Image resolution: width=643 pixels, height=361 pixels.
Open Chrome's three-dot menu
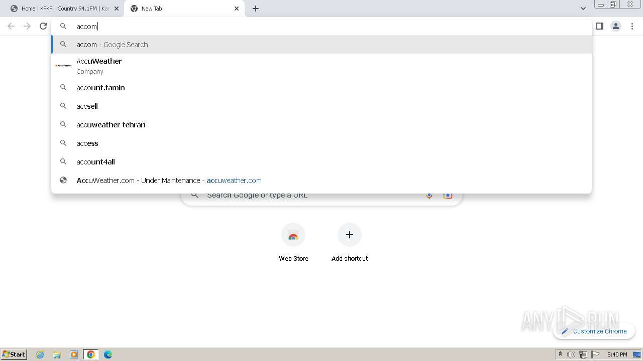click(x=632, y=26)
